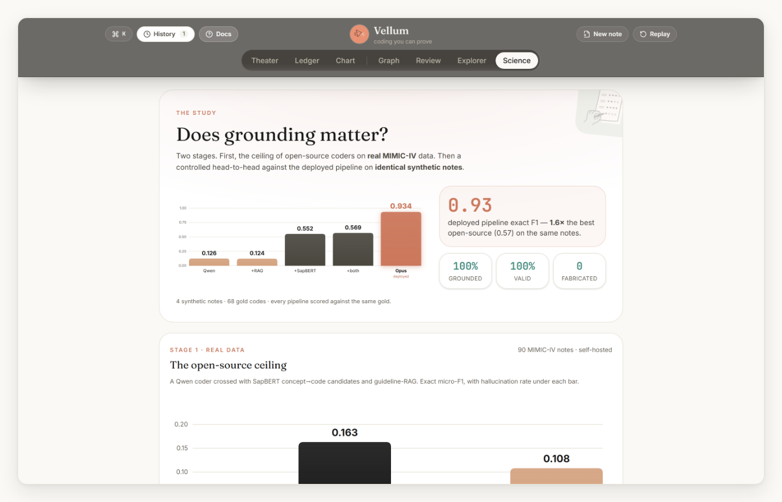Switch to the Ledger tab
The image size is (782, 502).
307,61
